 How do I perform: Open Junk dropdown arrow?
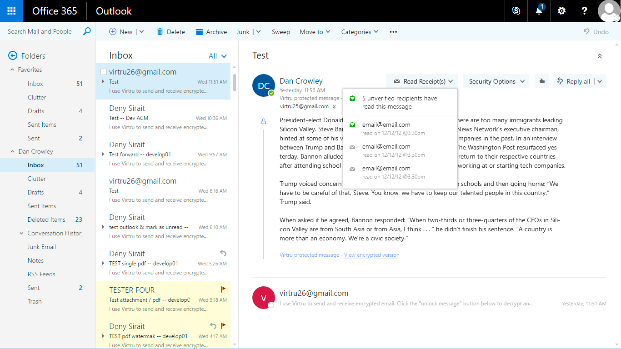pyautogui.click(x=258, y=32)
